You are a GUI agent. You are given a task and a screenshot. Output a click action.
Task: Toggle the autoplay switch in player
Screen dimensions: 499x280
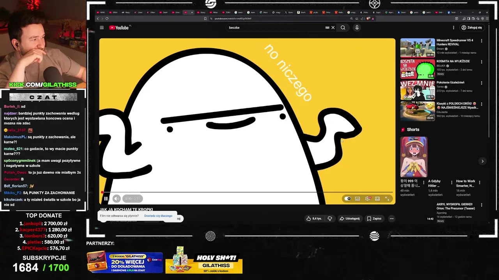347,199
